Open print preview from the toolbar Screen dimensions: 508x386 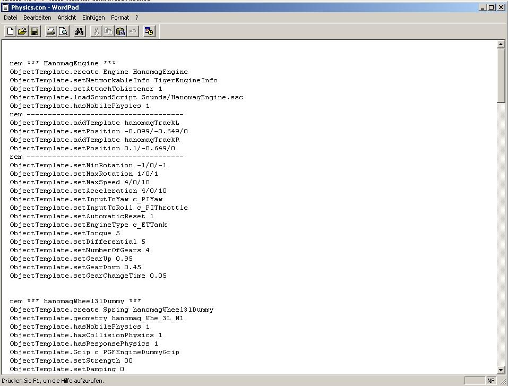point(63,31)
